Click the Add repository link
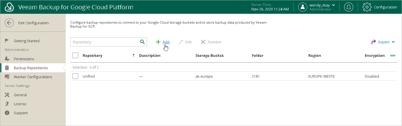This screenshot has height=126, width=402. [x=166, y=42]
